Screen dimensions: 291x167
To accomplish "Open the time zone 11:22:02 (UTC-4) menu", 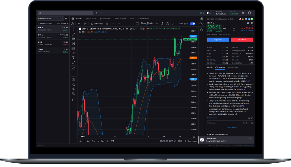I will click(x=168, y=141).
